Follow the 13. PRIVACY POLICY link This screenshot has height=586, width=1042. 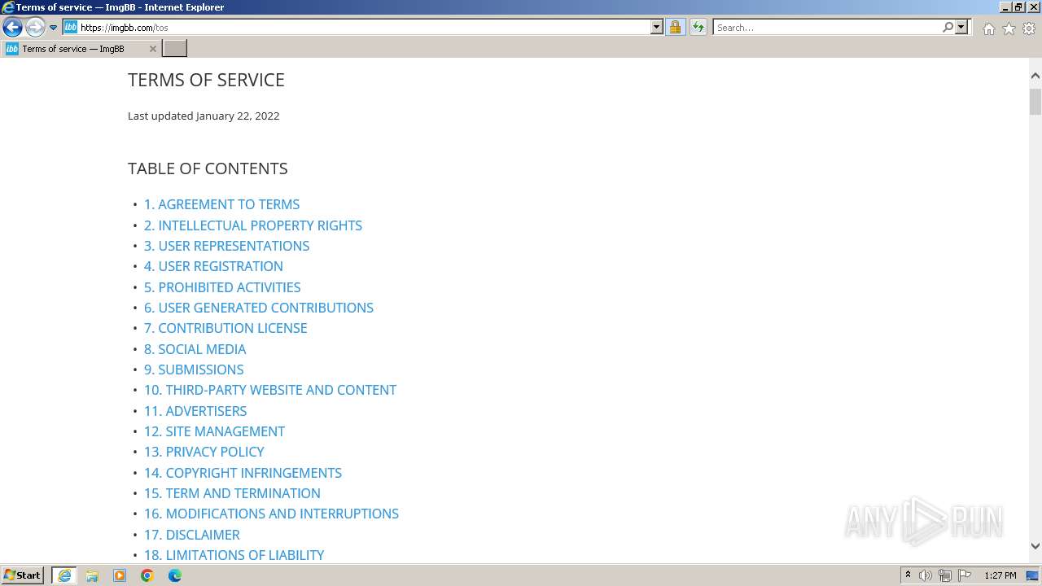coord(204,452)
